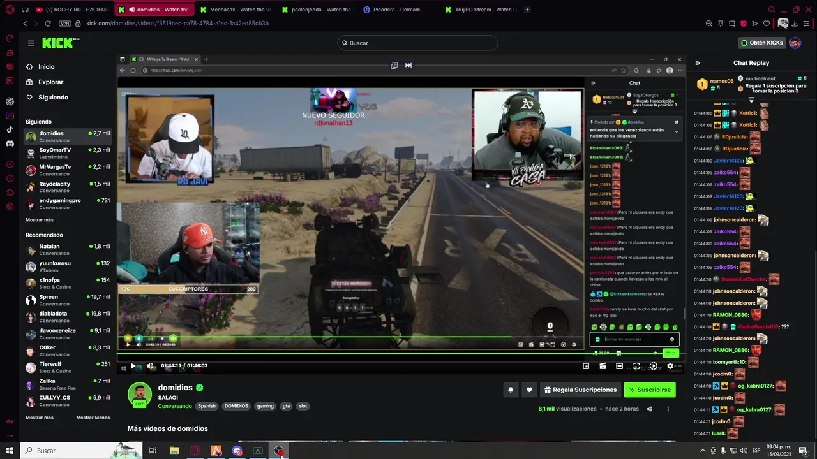Expand recommended list with Mostrar más
Screen dimensions: 817x459
(x=40, y=417)
